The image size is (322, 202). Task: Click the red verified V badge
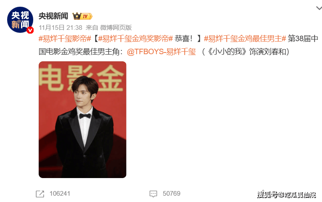click(x=30, y=30)
